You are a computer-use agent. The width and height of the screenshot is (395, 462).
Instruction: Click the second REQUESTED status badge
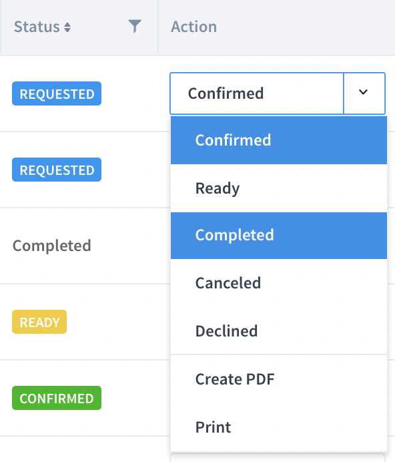pos(57,170)
